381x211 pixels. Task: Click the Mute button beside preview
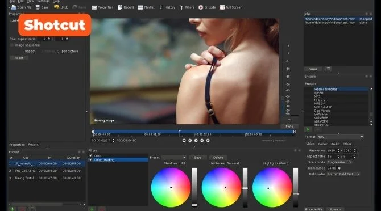point(289,126)
